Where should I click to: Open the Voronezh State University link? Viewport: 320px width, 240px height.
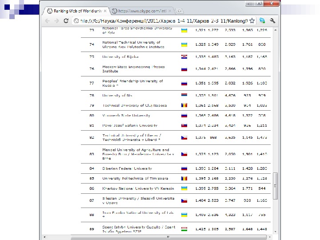point(126,116)
